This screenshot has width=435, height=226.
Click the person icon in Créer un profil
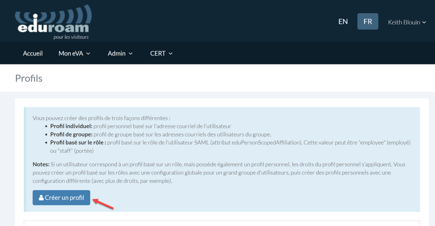point(41,198)
